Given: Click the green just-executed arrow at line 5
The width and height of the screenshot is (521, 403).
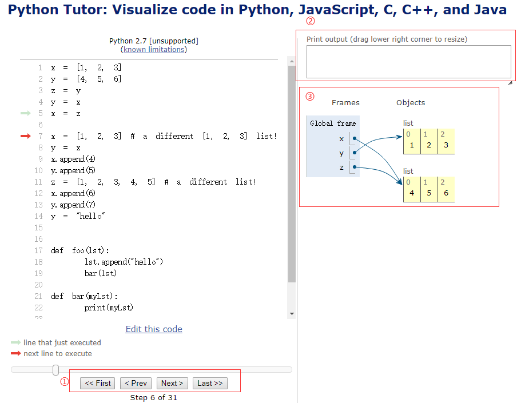Looking at the screenshot, I should (x=25, y=113).
